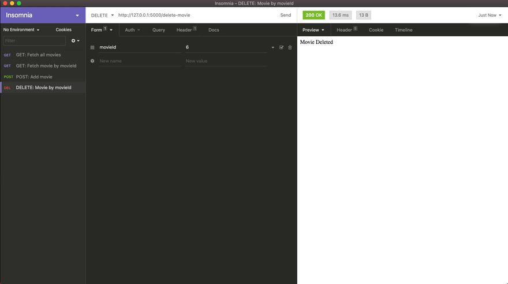Viewport: 508px width, 284px height.
Task: Select the POST: Add movie request
Action: 43,77
